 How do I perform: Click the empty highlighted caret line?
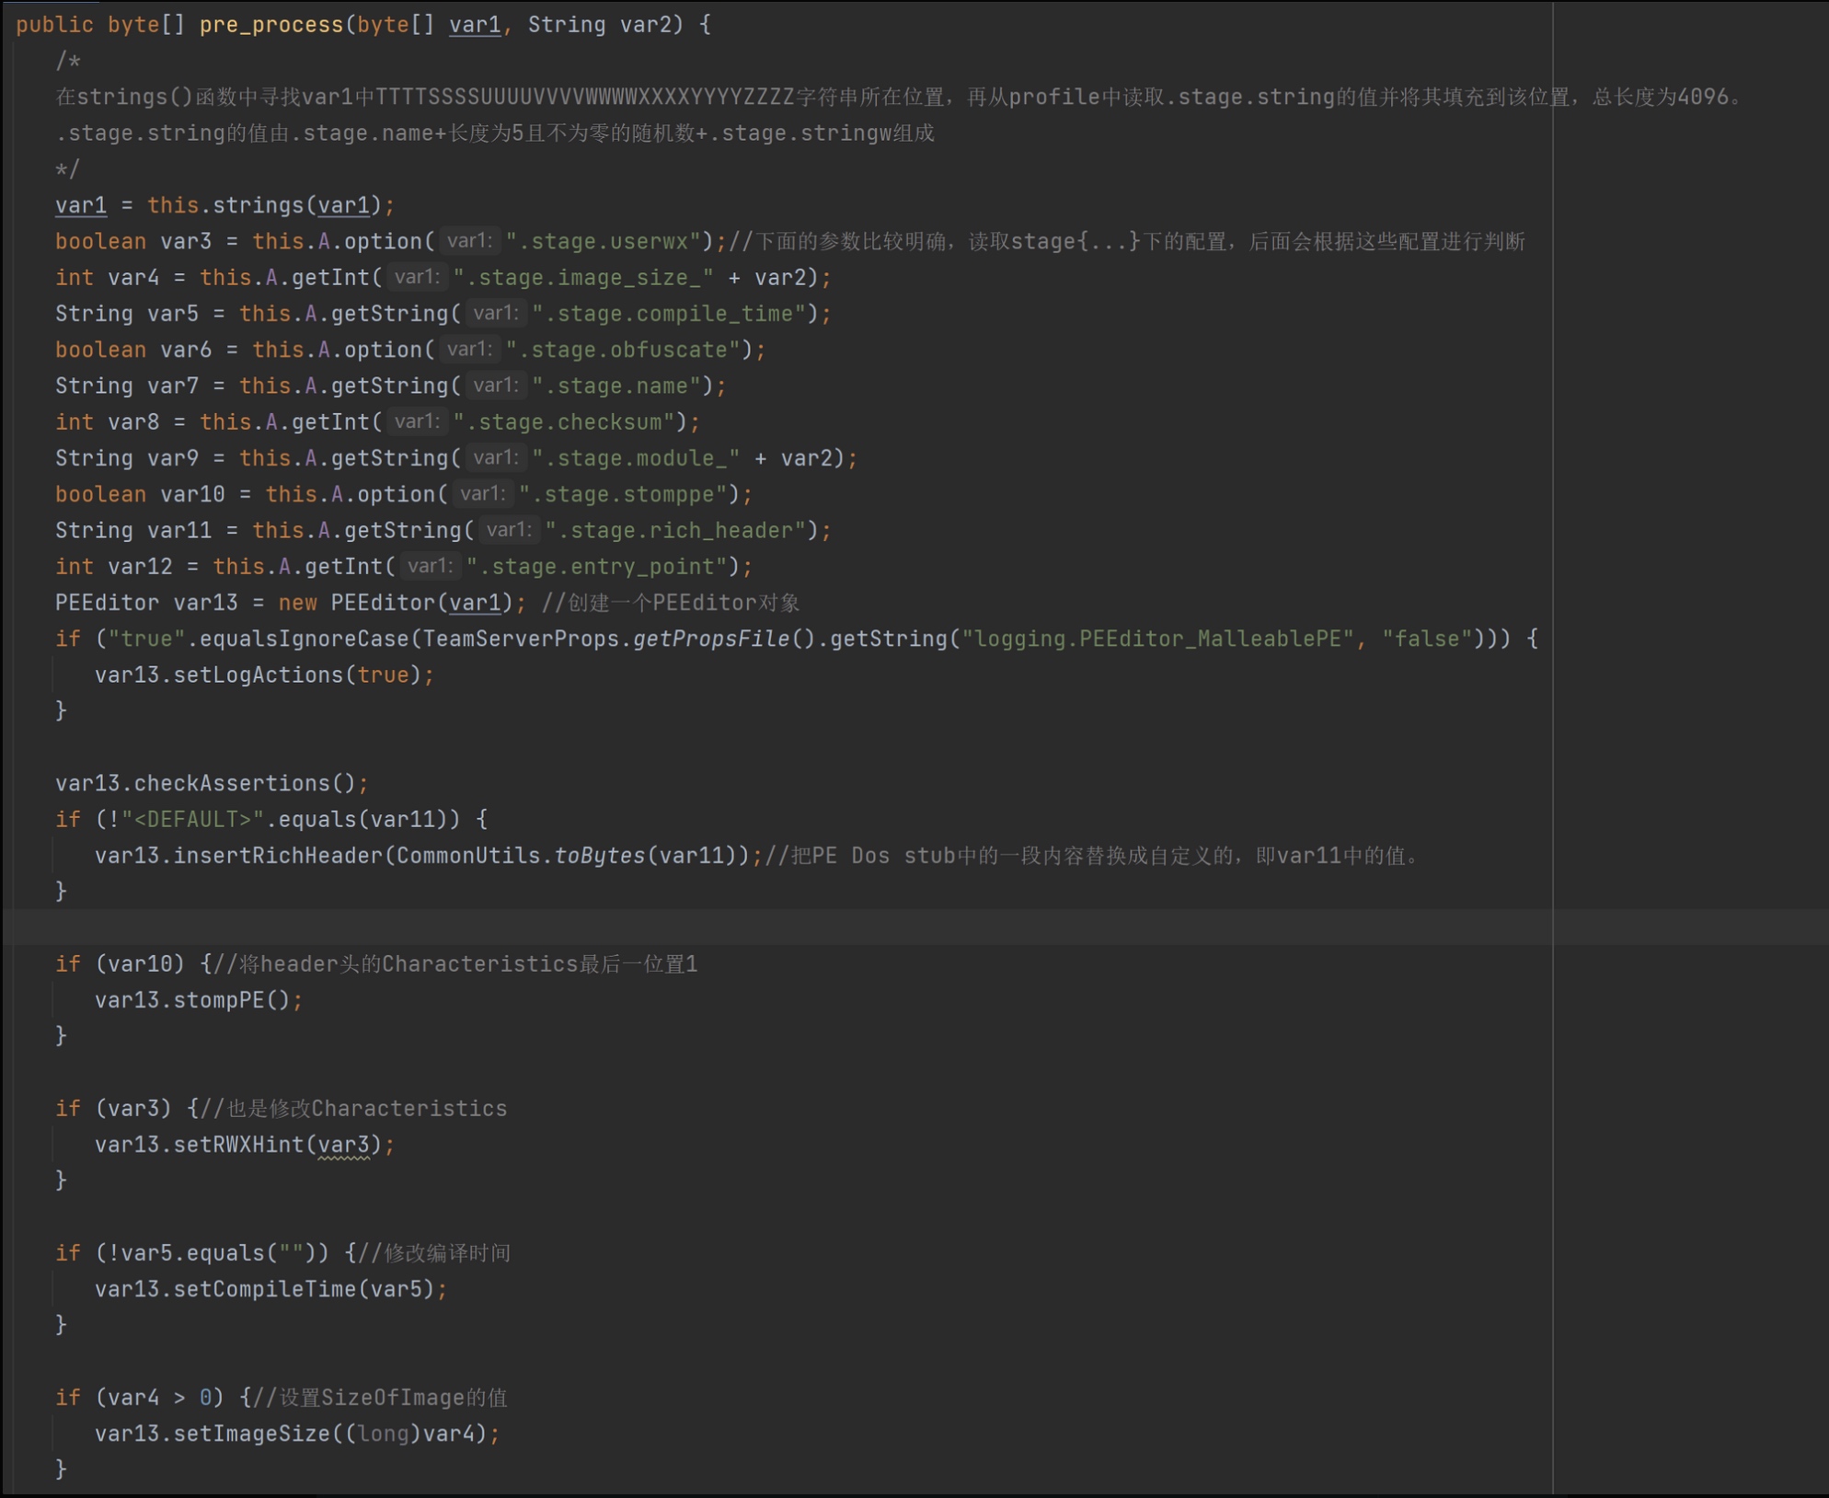[x=736, y=928]
